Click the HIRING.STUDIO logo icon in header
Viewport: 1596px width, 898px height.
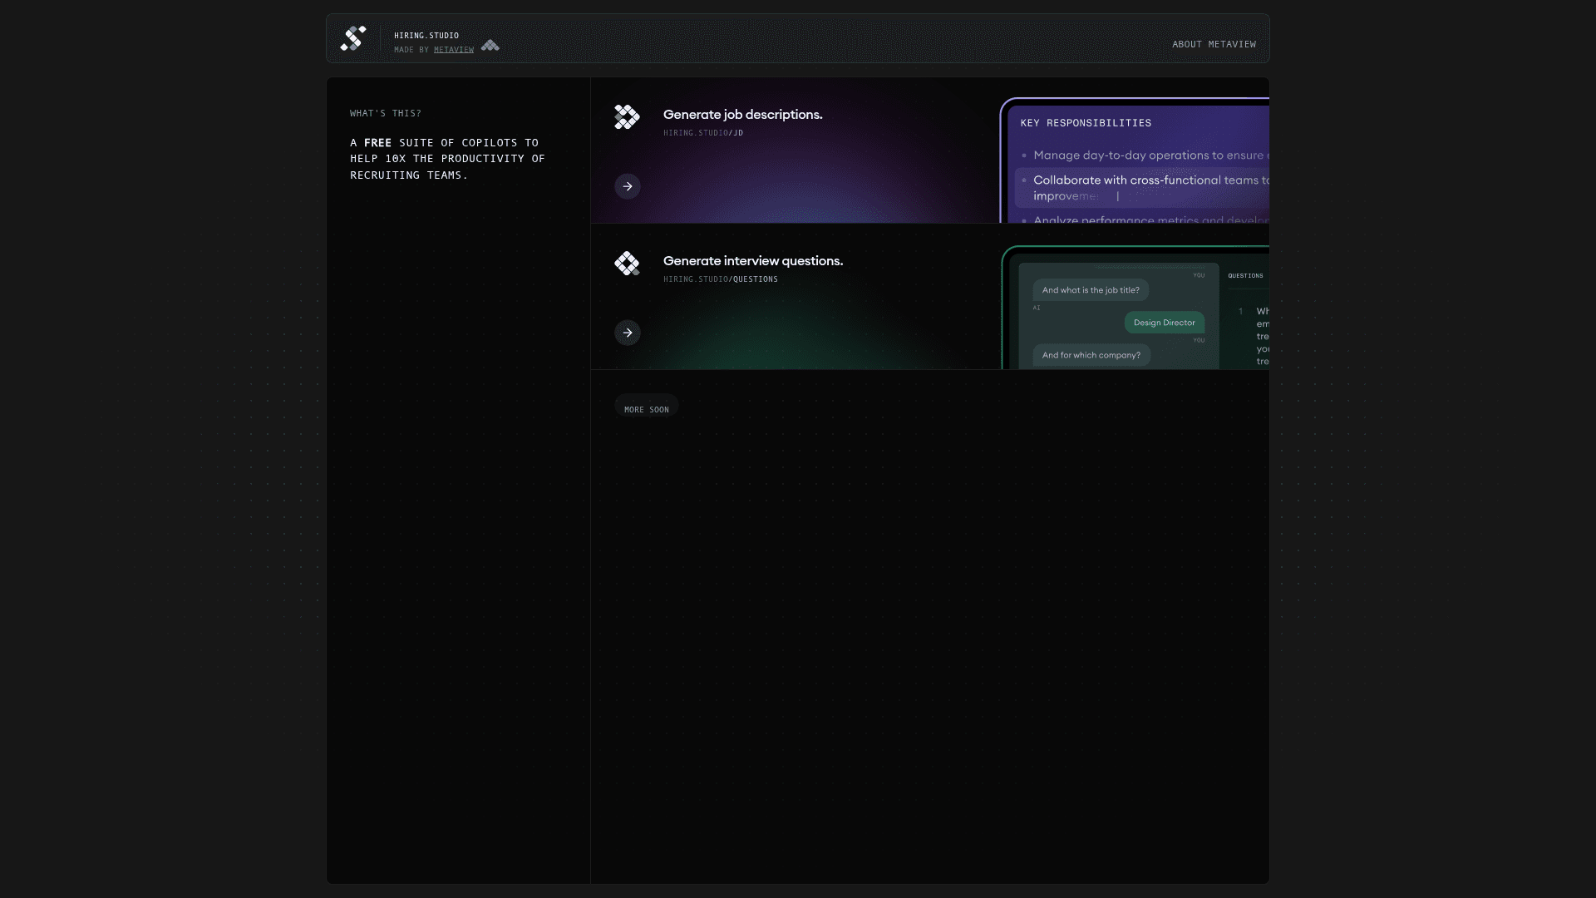click(352, 38)
